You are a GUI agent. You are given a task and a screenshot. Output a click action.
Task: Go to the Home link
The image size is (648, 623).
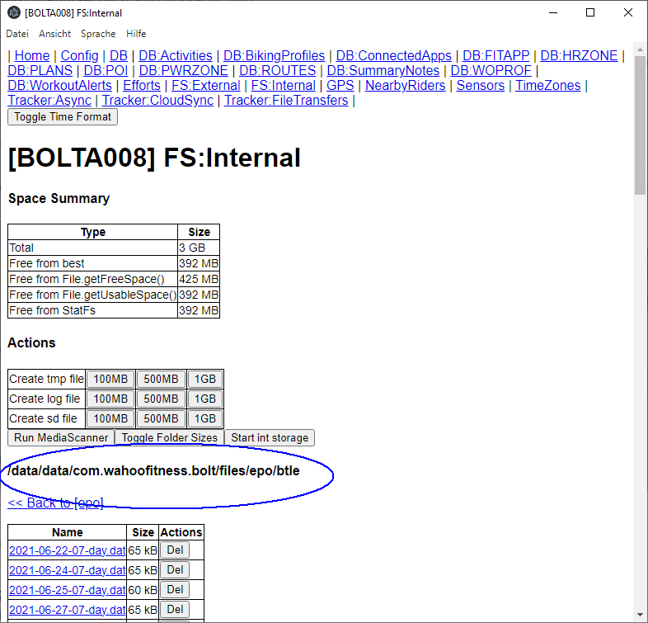[32, 55]
